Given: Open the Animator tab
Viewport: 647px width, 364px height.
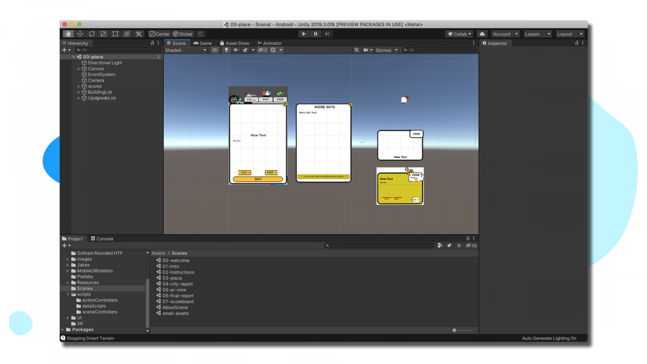Looking at the screenshot, I should [270, 43].
